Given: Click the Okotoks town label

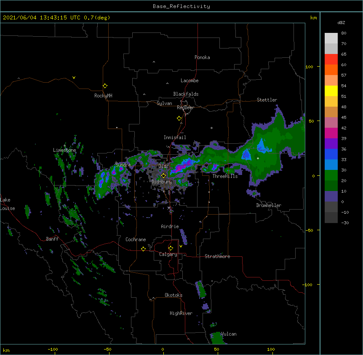Looking at the screenshot, I should (173, 295).
